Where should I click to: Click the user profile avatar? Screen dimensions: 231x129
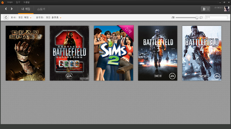[x=227, y=9]
